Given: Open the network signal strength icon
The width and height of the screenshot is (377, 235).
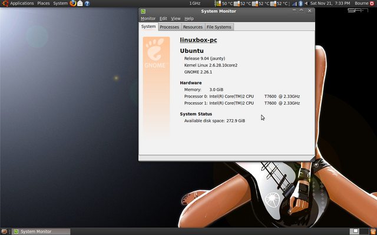Looking at the screenshot, I should [295, 4].
